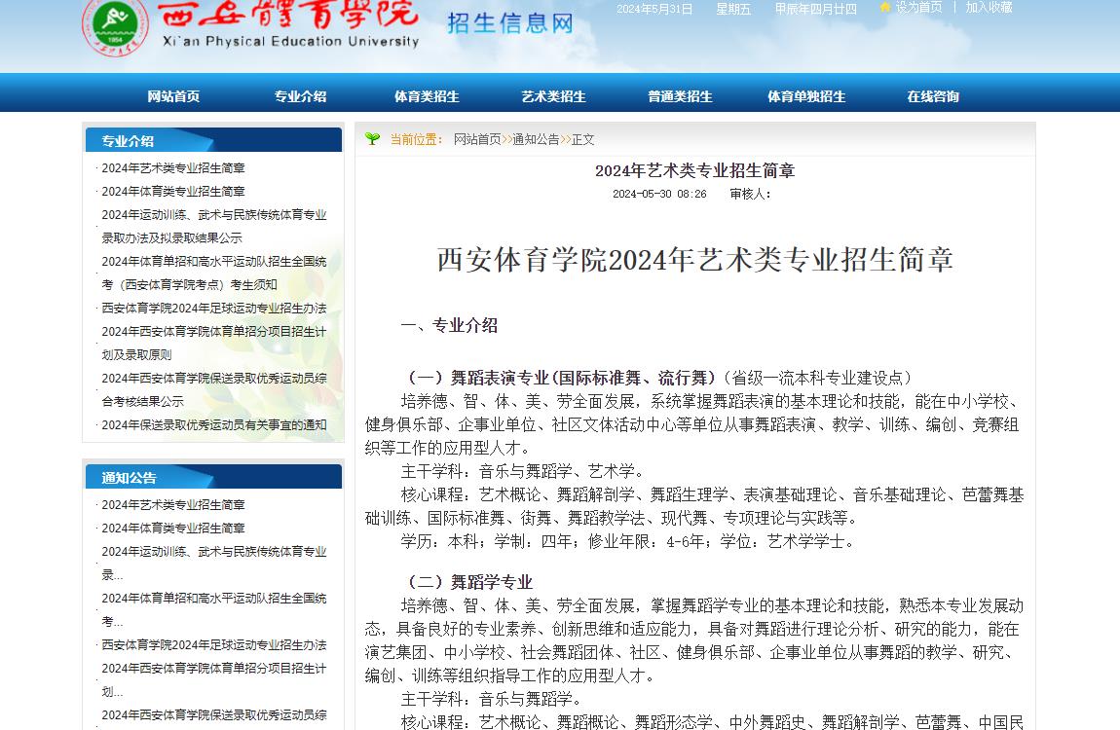
Task: Click the 甲辰年四月廿四 lunar date text
Action: coord(816,9)
